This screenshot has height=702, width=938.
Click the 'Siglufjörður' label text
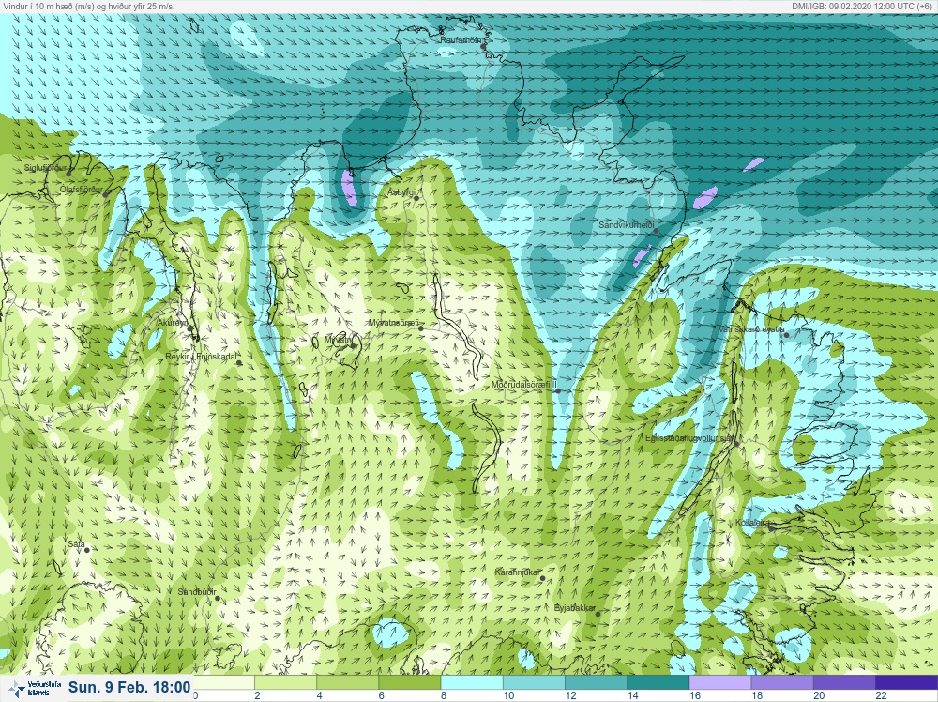45,168
